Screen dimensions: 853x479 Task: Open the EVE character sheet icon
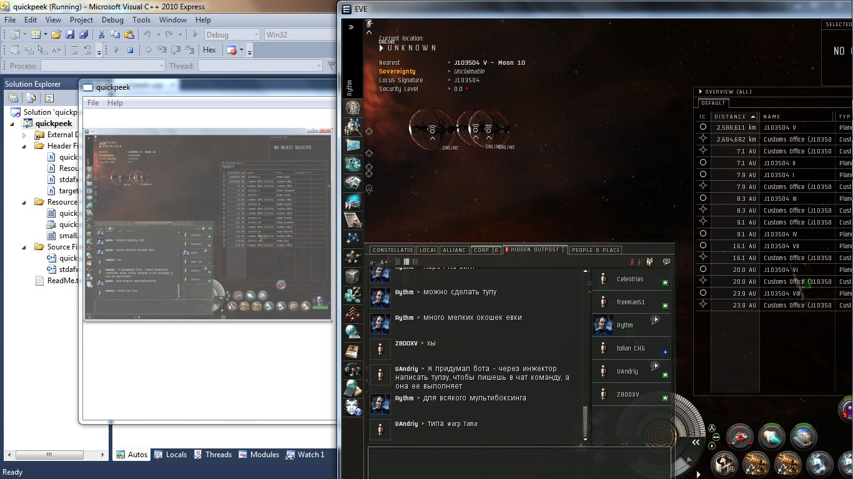coord(353,107)
